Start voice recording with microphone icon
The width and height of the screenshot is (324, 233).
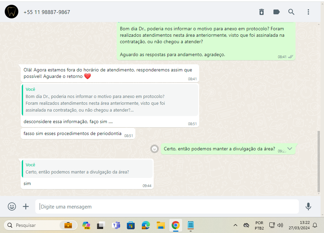308,206
